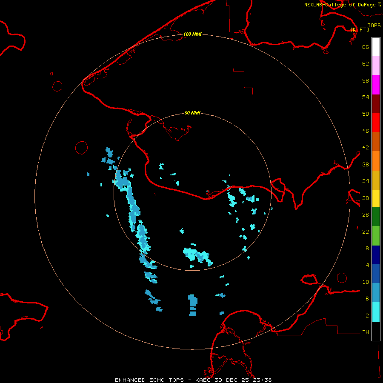Click legend value 2
Image resolution: width=383 pixels, height=383 pixels.
click(x=367, y=316)
